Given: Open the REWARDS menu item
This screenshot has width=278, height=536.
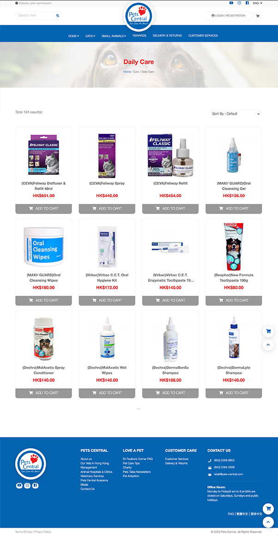Looking at the screenshot, I should [x=139, y=36].
